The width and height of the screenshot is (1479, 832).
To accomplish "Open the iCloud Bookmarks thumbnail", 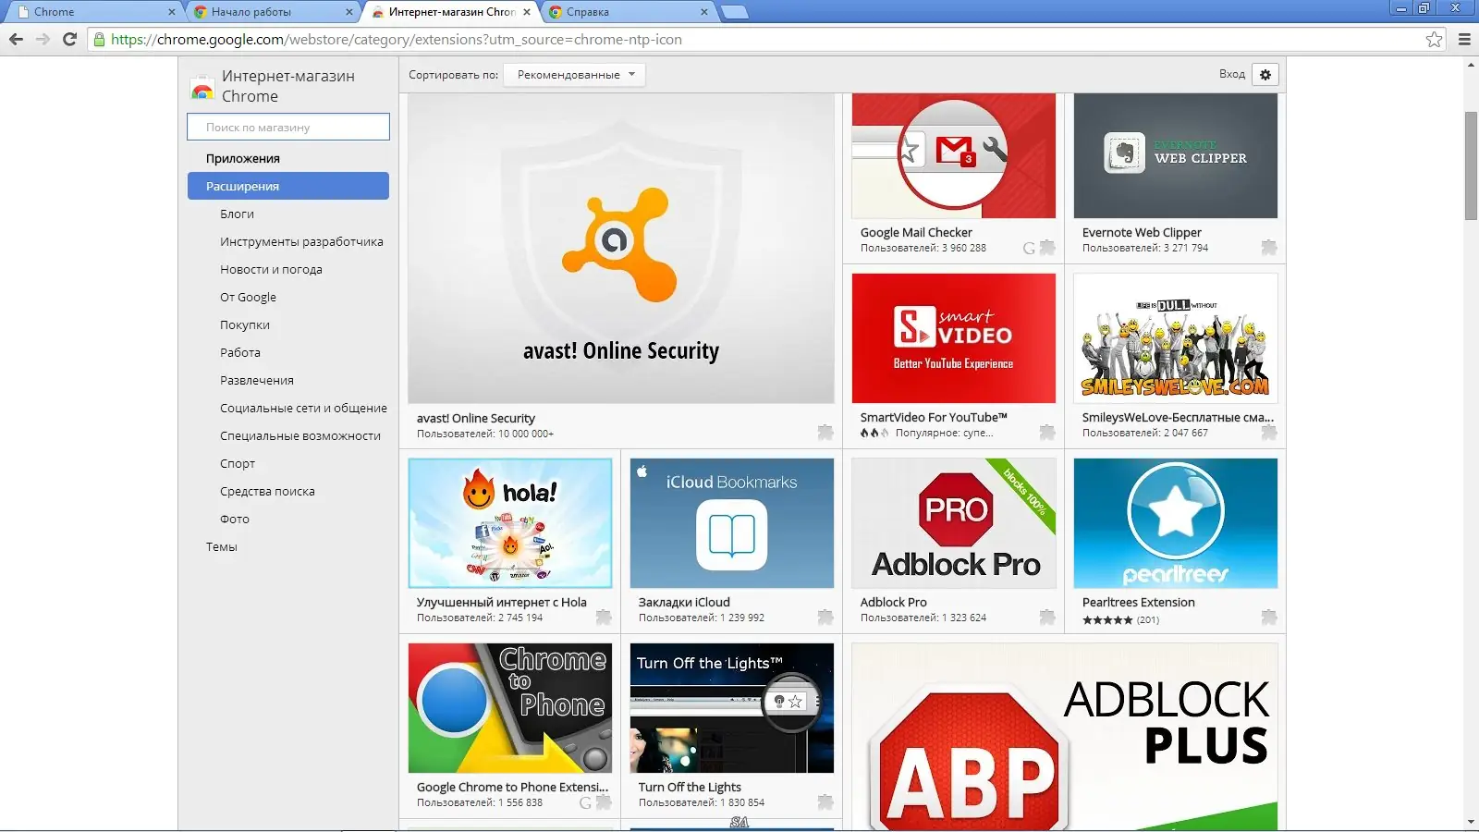I will [x=732, y=523].
